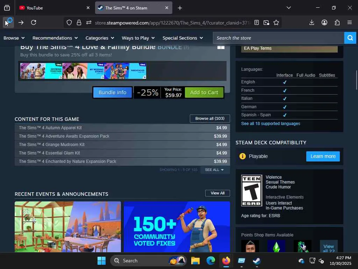Open the Firefox View icon left of tabs
The image size is (358, 269).
7,8
